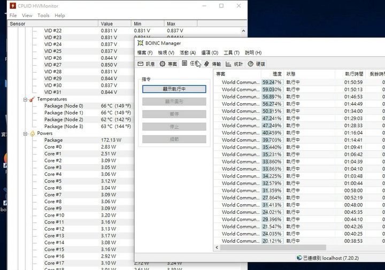The width and height of the screenshot is (385, 270).
Task: Click the 顯示圖形 show graphics button
Action: 174,102
